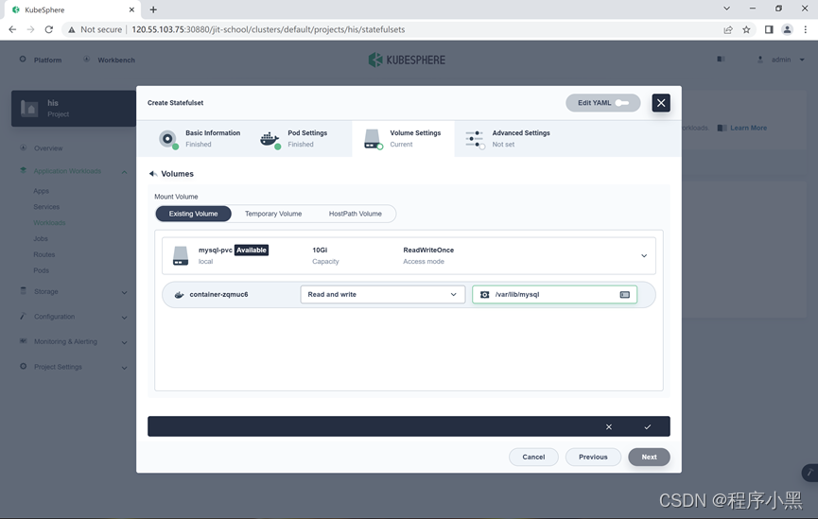Click the browser address bar URL
The height and width of the screenshot is (519, 818).
click(269, 29)
